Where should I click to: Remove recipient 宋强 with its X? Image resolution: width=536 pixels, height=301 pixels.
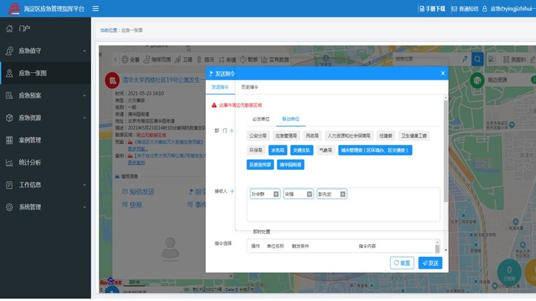click(310, 194)
